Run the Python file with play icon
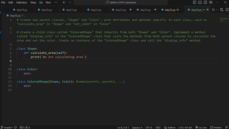229x129 pixels. [213, 10]
